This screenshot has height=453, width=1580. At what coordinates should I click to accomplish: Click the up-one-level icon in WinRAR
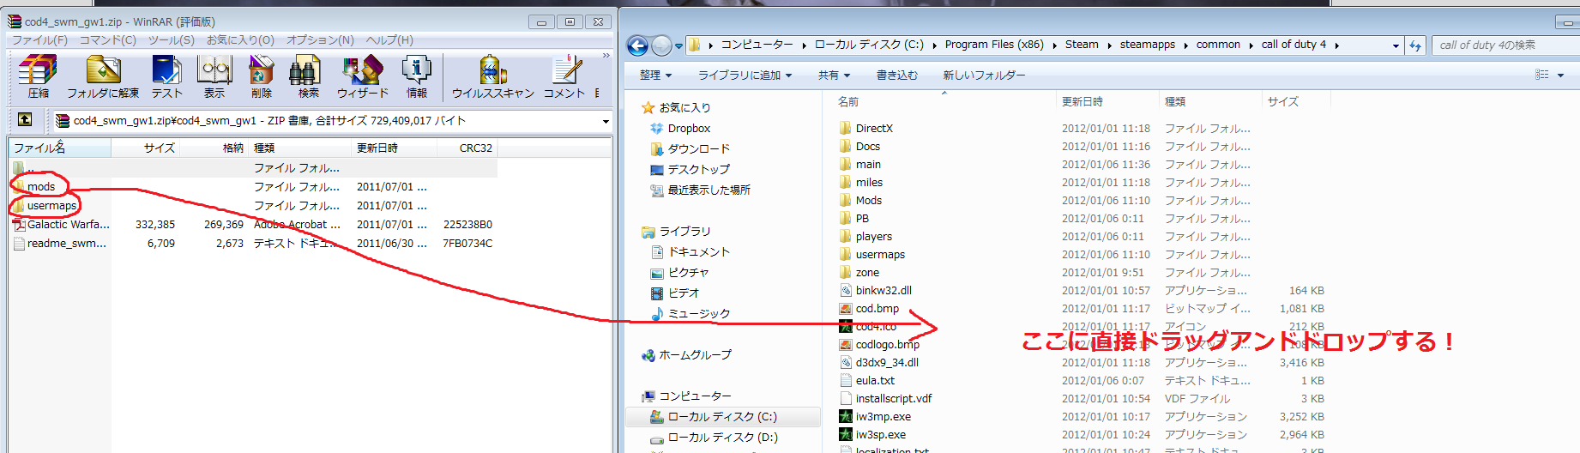(x=25, y=120)
